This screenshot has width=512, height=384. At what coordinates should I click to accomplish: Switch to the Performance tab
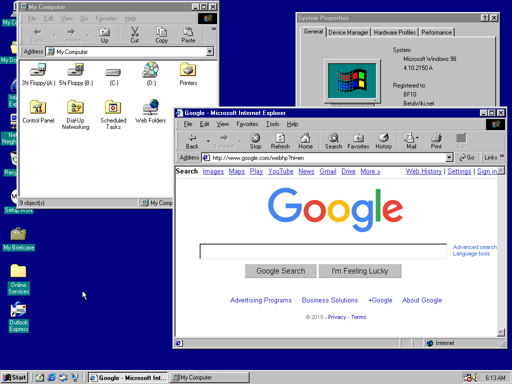coord(436,32)
